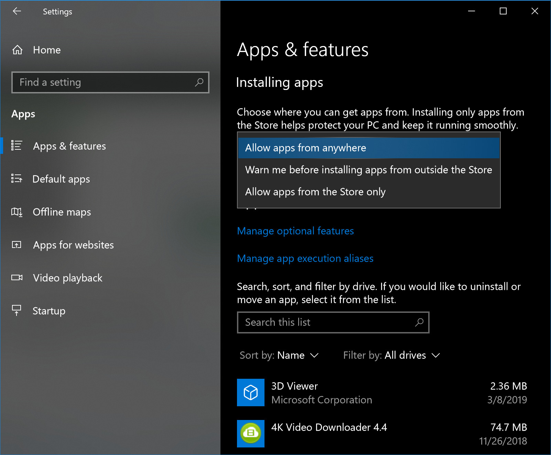Click the 4K Video Downloader app icon

pos(250,433)
